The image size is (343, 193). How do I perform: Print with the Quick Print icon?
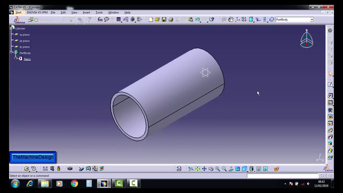pyautogui.click(x=171, y=20)
